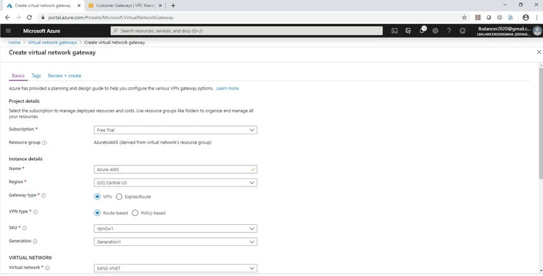Follow the Home breadcrumb link

point(15,42)
